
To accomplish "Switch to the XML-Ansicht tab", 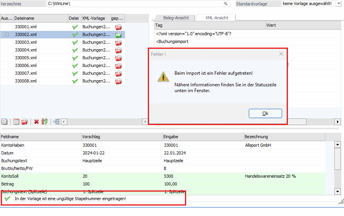I will [x=217, y=18].
